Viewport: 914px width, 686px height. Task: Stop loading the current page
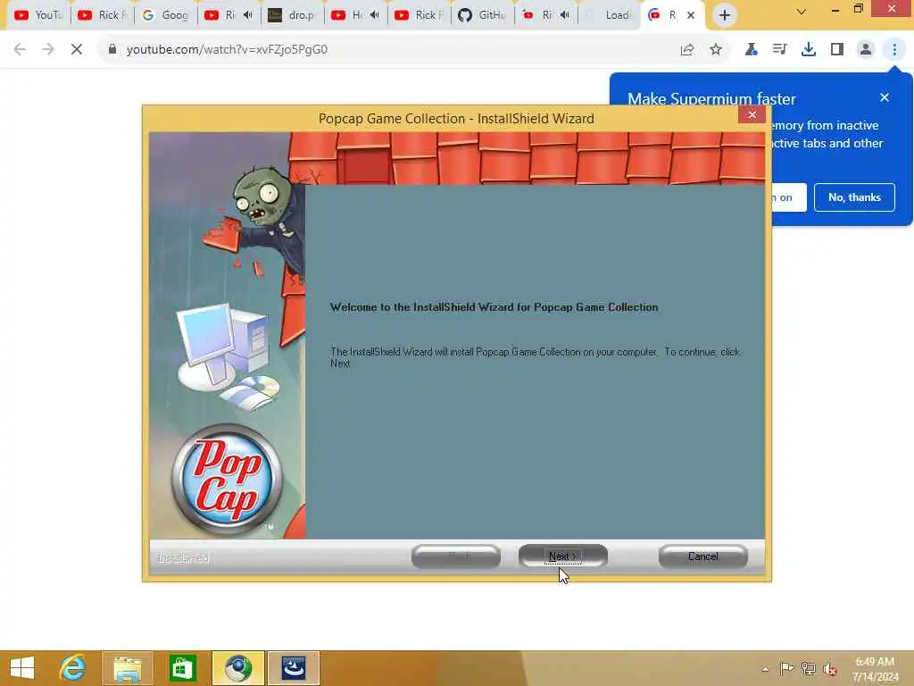77,50
